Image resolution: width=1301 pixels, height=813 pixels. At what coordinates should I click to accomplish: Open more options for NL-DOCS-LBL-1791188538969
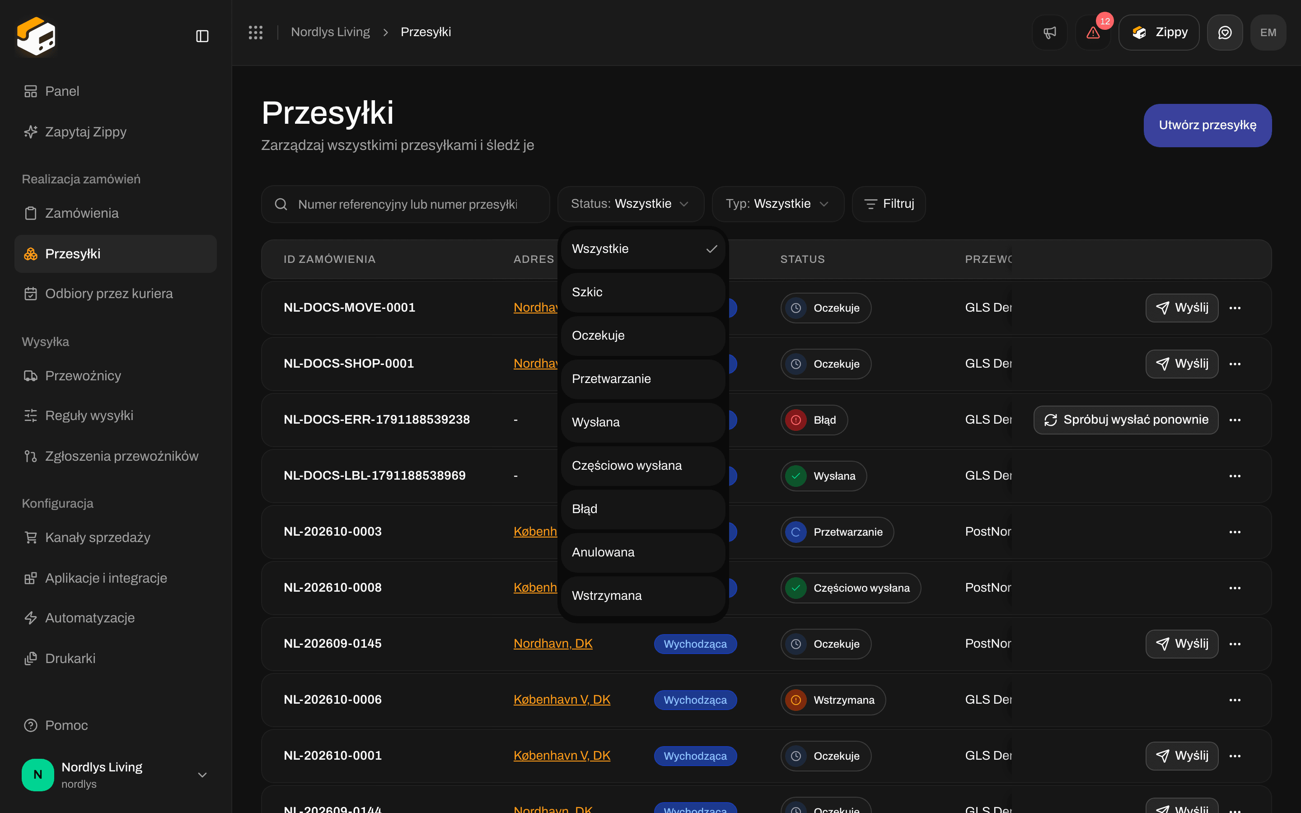tap(1235, 476)
